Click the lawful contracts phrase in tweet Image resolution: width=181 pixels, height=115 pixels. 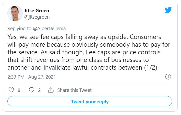click(x=94, y=68)
